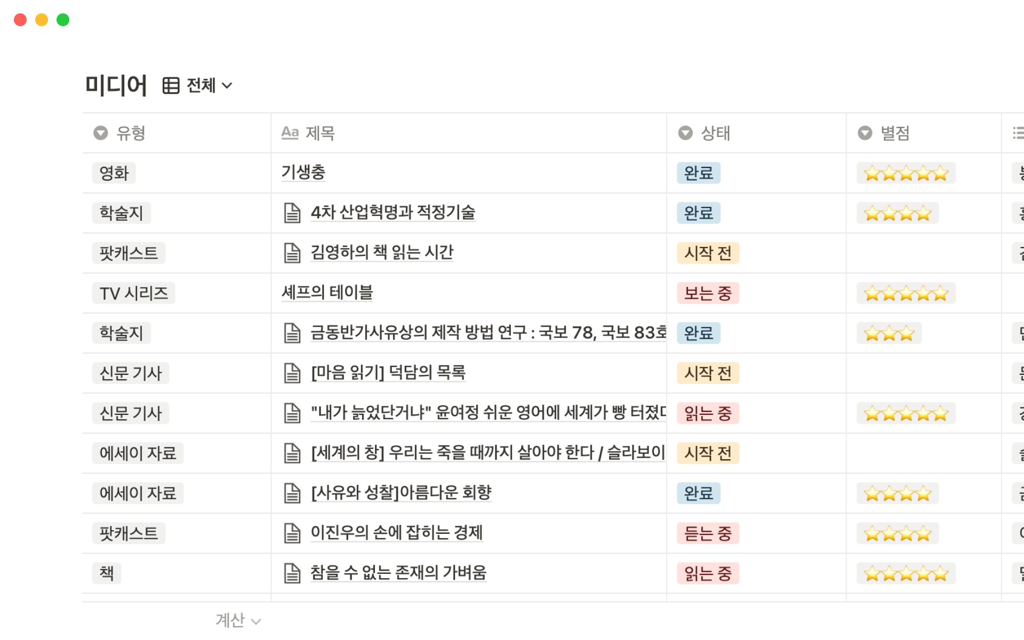The image size is (1024, 640).
Task: Open the 완료 status tag for 기생충
Action: point(698,173)
